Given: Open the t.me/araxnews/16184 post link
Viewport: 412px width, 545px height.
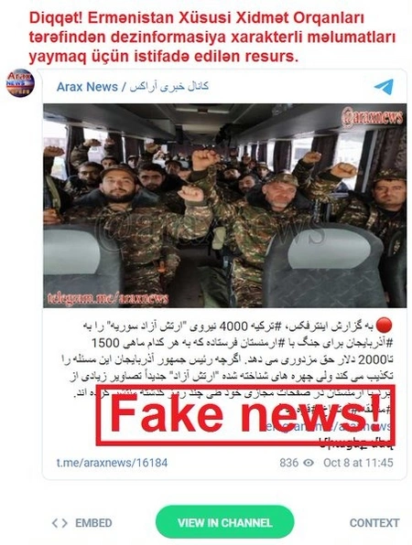Looking at the screenshot, I should click(x=112, y=463).
